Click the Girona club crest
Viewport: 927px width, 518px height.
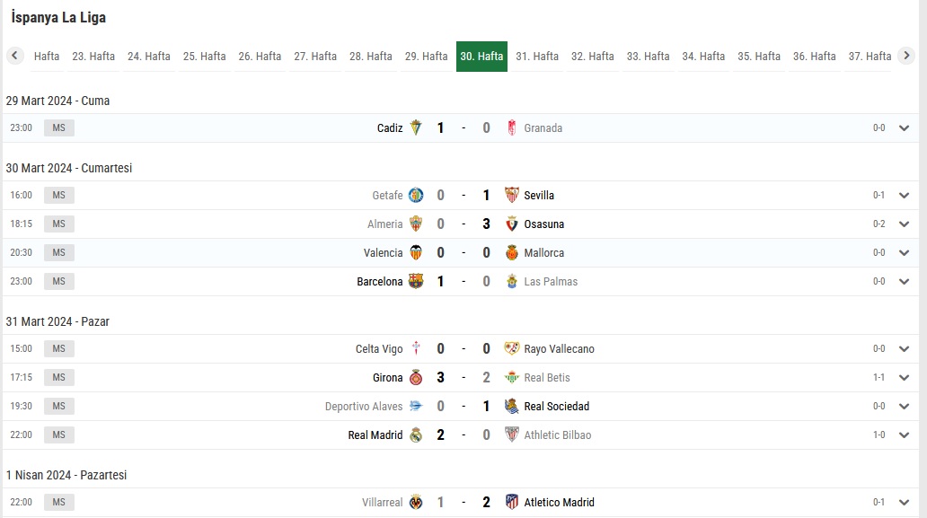pyautogui.click(x=416, y=377)
